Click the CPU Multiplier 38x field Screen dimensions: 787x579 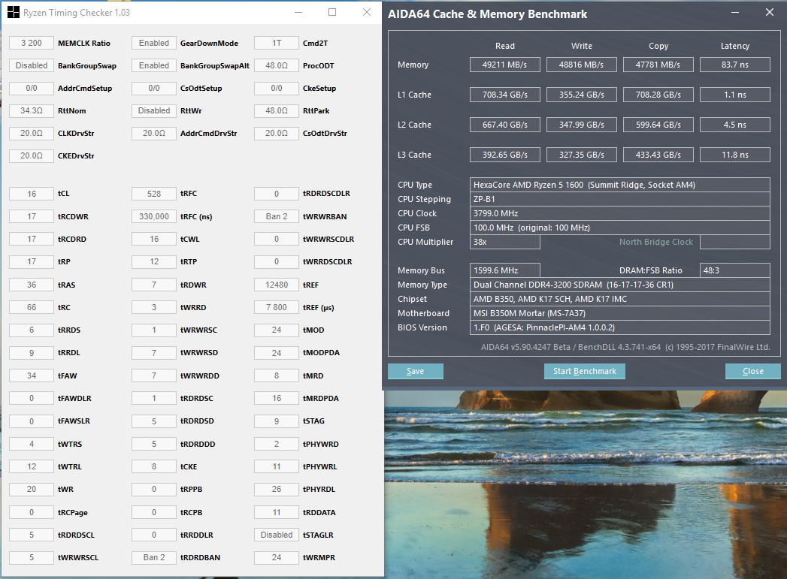coord(505,242)
